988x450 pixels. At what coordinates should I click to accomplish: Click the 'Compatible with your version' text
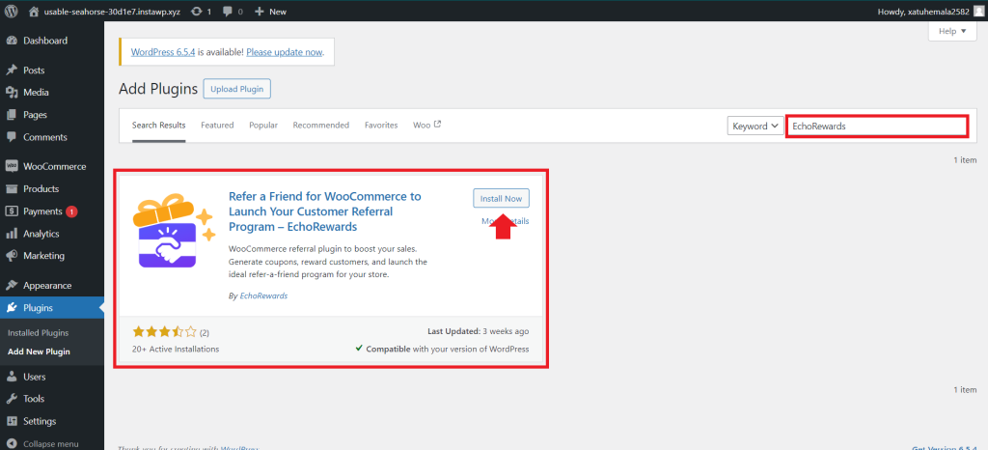[x=442, y=349]
